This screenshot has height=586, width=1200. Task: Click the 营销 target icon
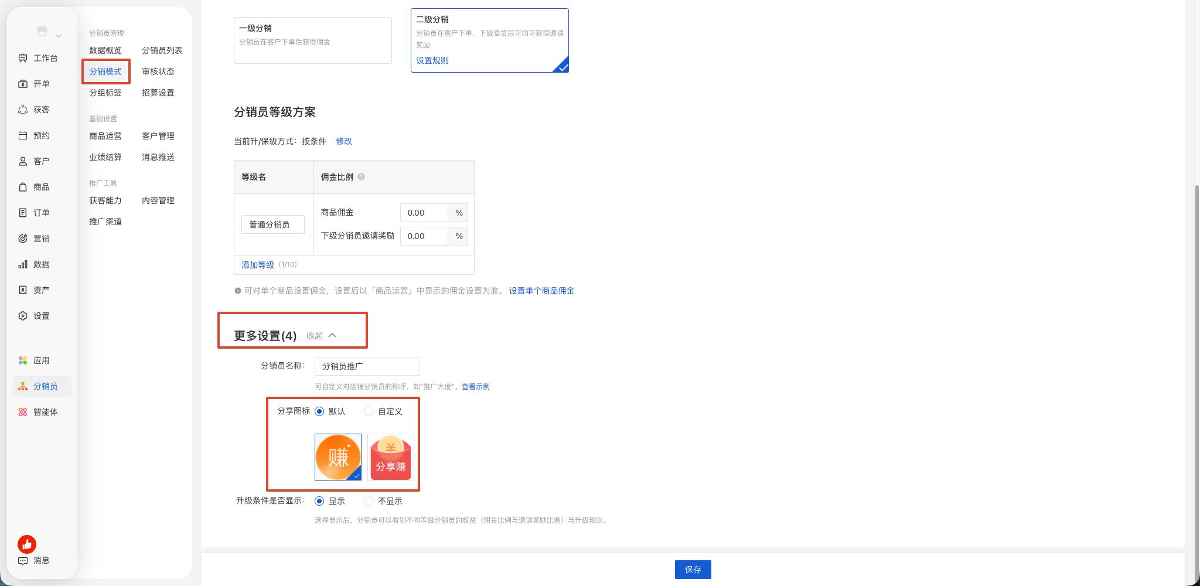pos(23,239)
